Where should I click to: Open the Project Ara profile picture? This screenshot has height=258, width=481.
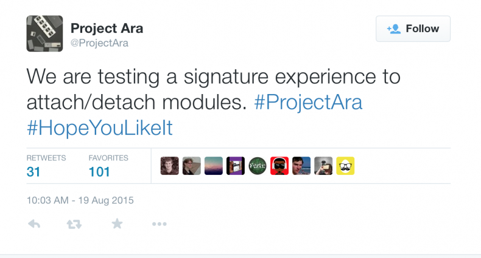(x=44, y=33)
